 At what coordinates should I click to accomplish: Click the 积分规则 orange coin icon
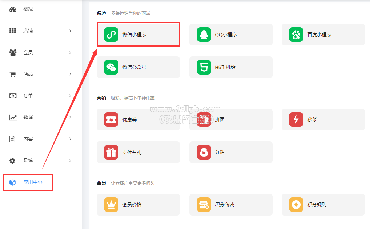click(296, 205)
